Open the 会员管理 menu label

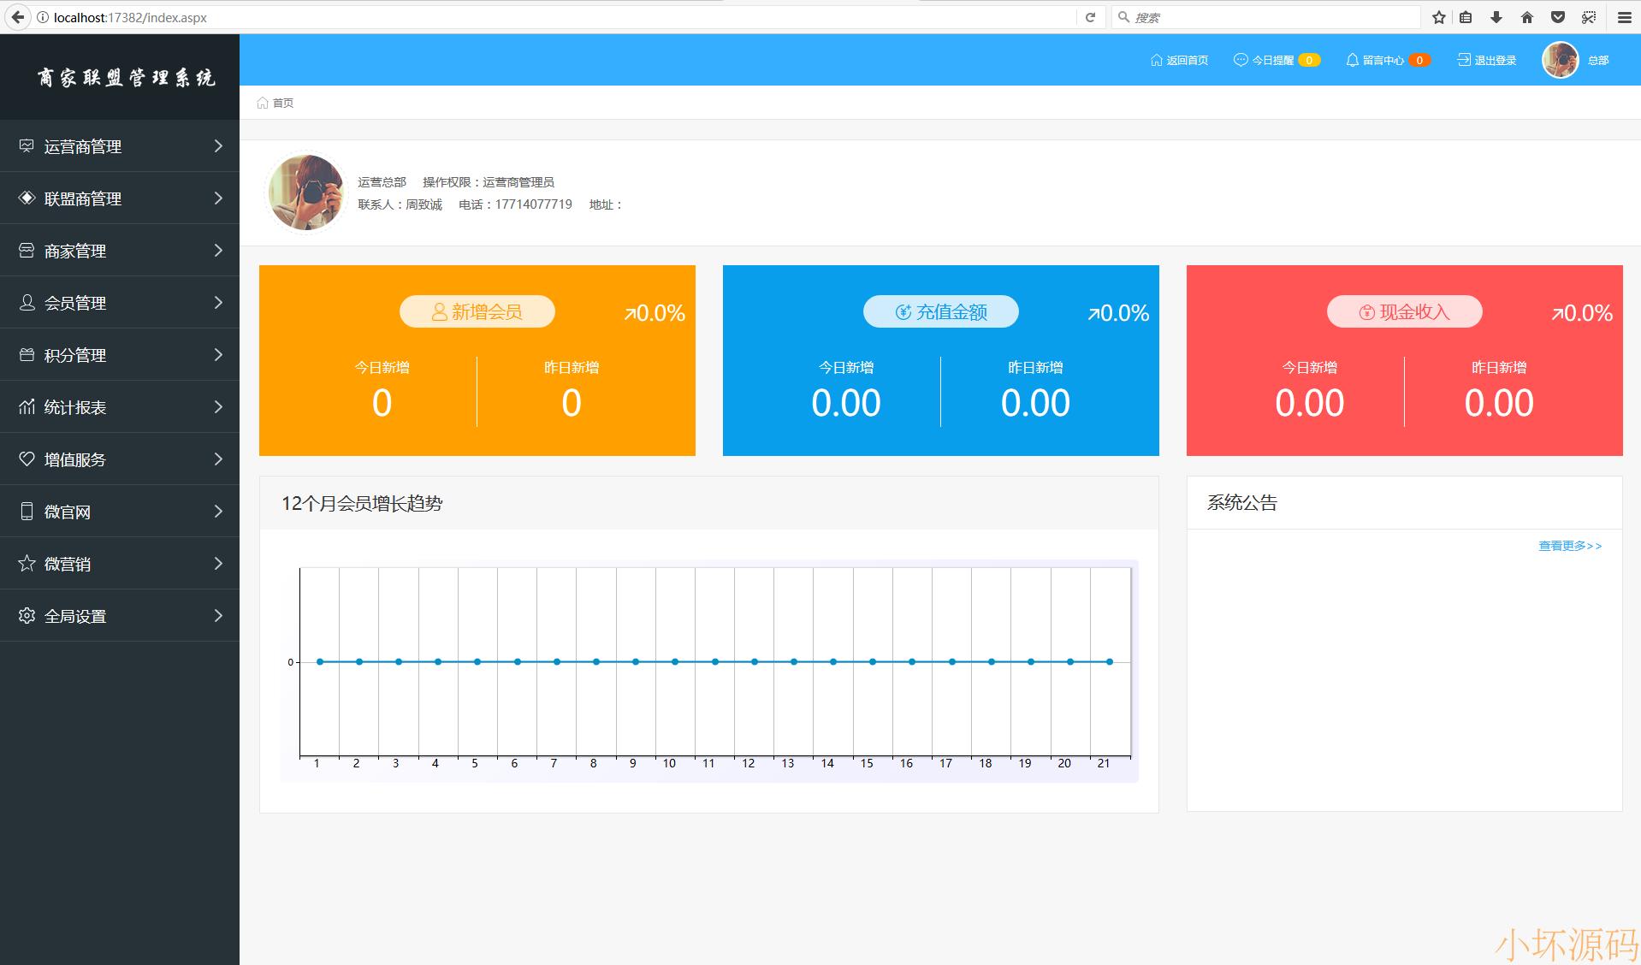coord(75,304)
